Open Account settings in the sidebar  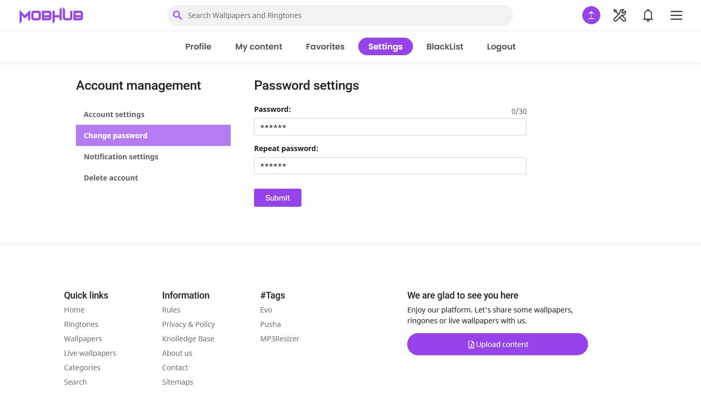(114, 114)
